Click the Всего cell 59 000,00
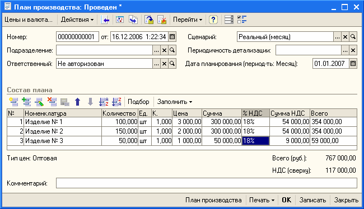 (x=333, y=141)
